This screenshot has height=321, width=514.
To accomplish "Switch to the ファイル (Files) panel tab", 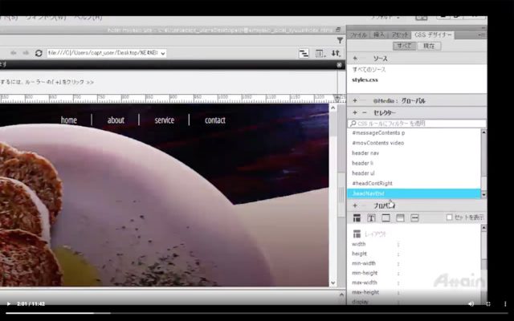I will (358, 35).
